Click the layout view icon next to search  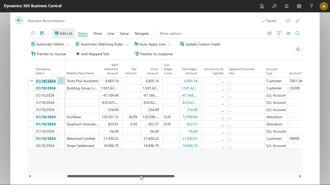click(x=42, y=33)
